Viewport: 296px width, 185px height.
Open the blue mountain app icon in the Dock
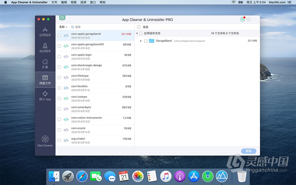click(222, 176)
